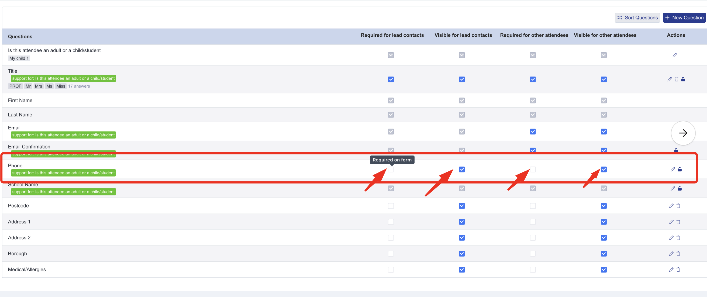
Task: Click the green support tag under Phone
Action: [x=63, y=173]
